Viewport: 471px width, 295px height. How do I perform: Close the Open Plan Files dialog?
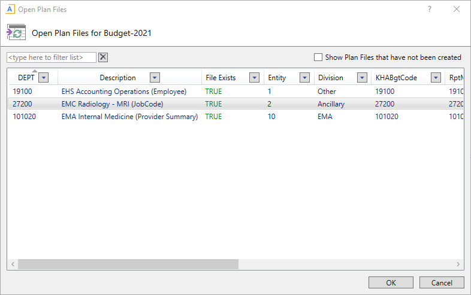pyautogui.click(x=457, y=10)
